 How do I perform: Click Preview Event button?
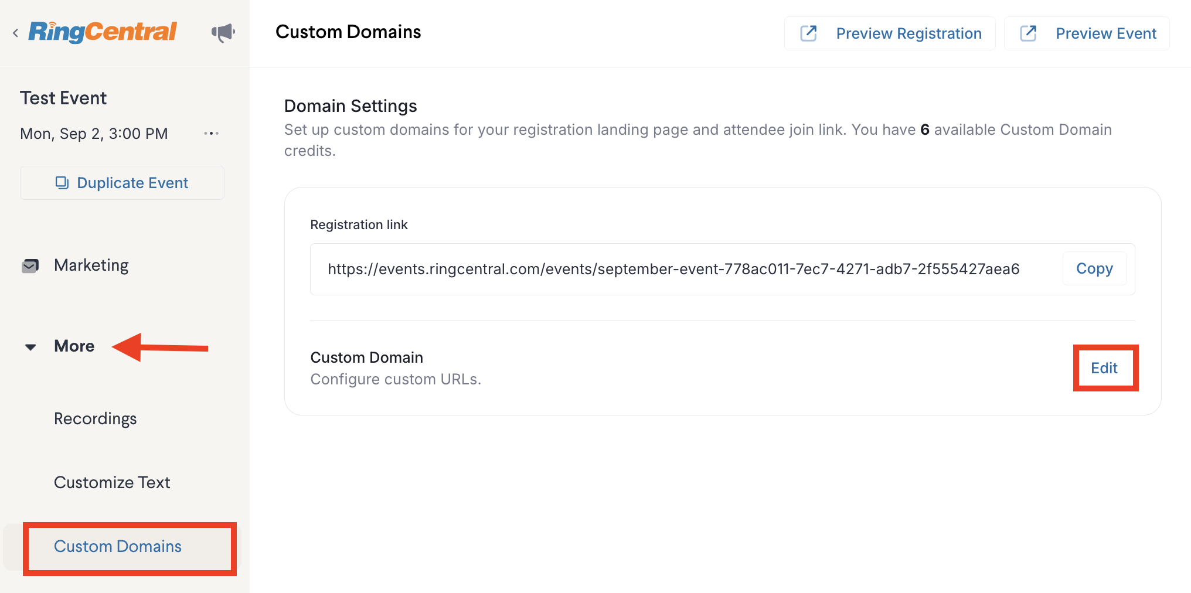tap(1087, 33)
